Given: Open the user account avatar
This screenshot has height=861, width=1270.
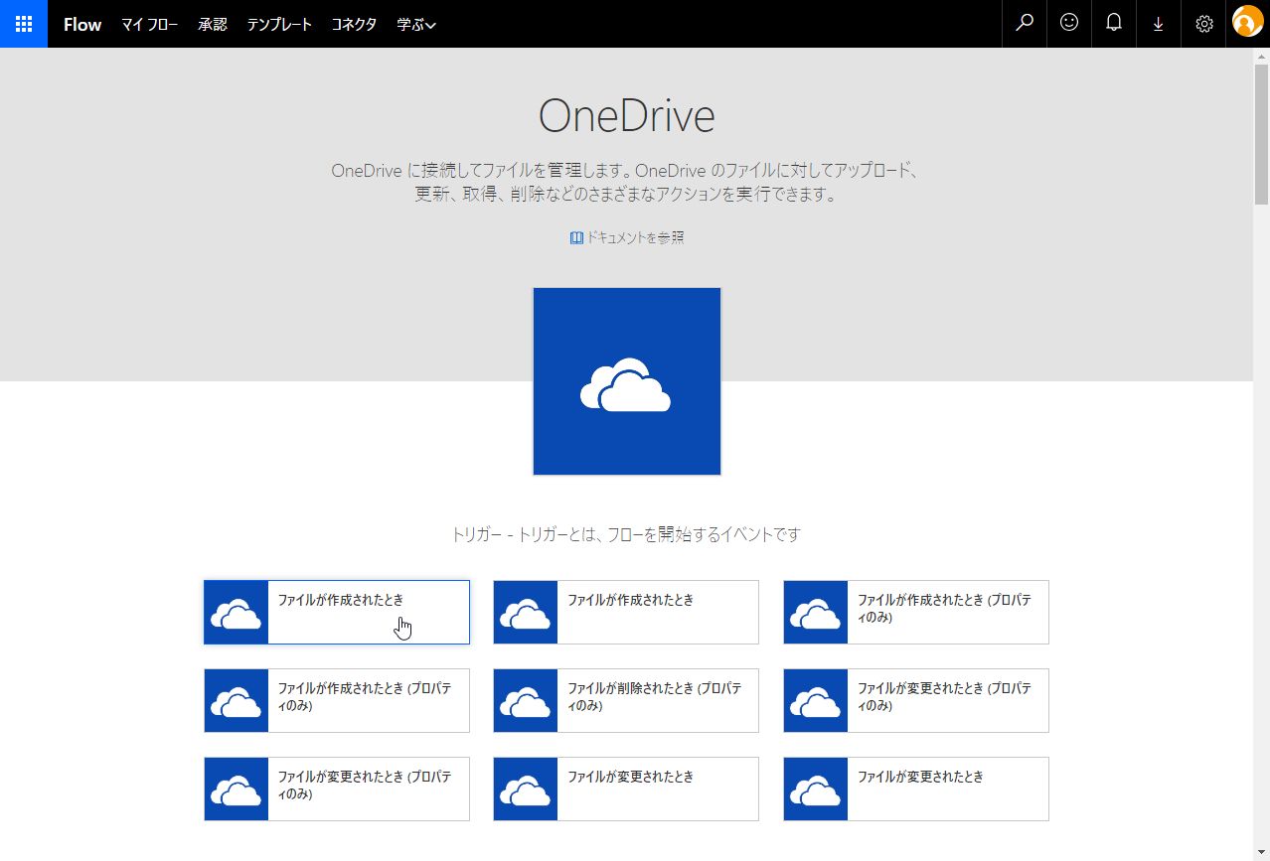Looking at the screenshot, I should (1247, 22).
